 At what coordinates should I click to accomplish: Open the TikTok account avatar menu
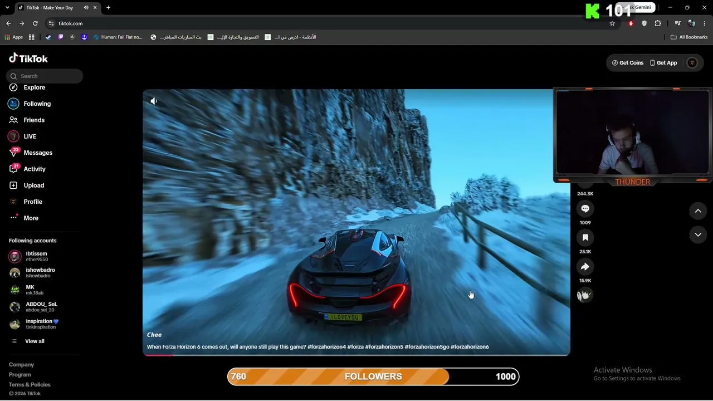[692, 63]
